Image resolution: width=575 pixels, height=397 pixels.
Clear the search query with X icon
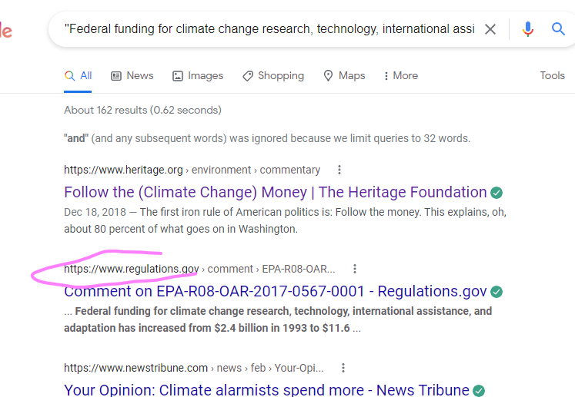click(490, 30)
